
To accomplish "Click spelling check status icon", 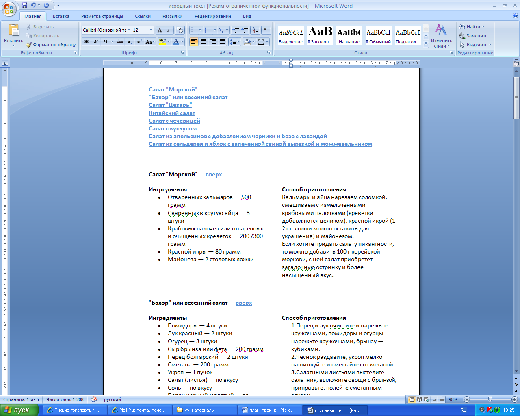I will 94,399.
